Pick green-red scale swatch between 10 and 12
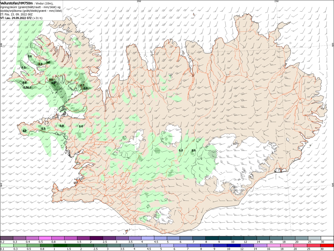Viewport: 334px width, 251px height. 234,246
